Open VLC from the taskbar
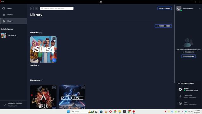202x114 pixels. (106, 111)
